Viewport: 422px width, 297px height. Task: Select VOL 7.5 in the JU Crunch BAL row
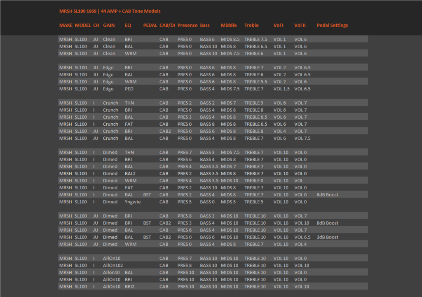pyautogui.click(x=302, y=138)
